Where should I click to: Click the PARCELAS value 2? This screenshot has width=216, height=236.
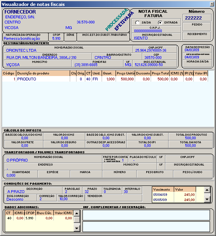[x=66, y=192]
